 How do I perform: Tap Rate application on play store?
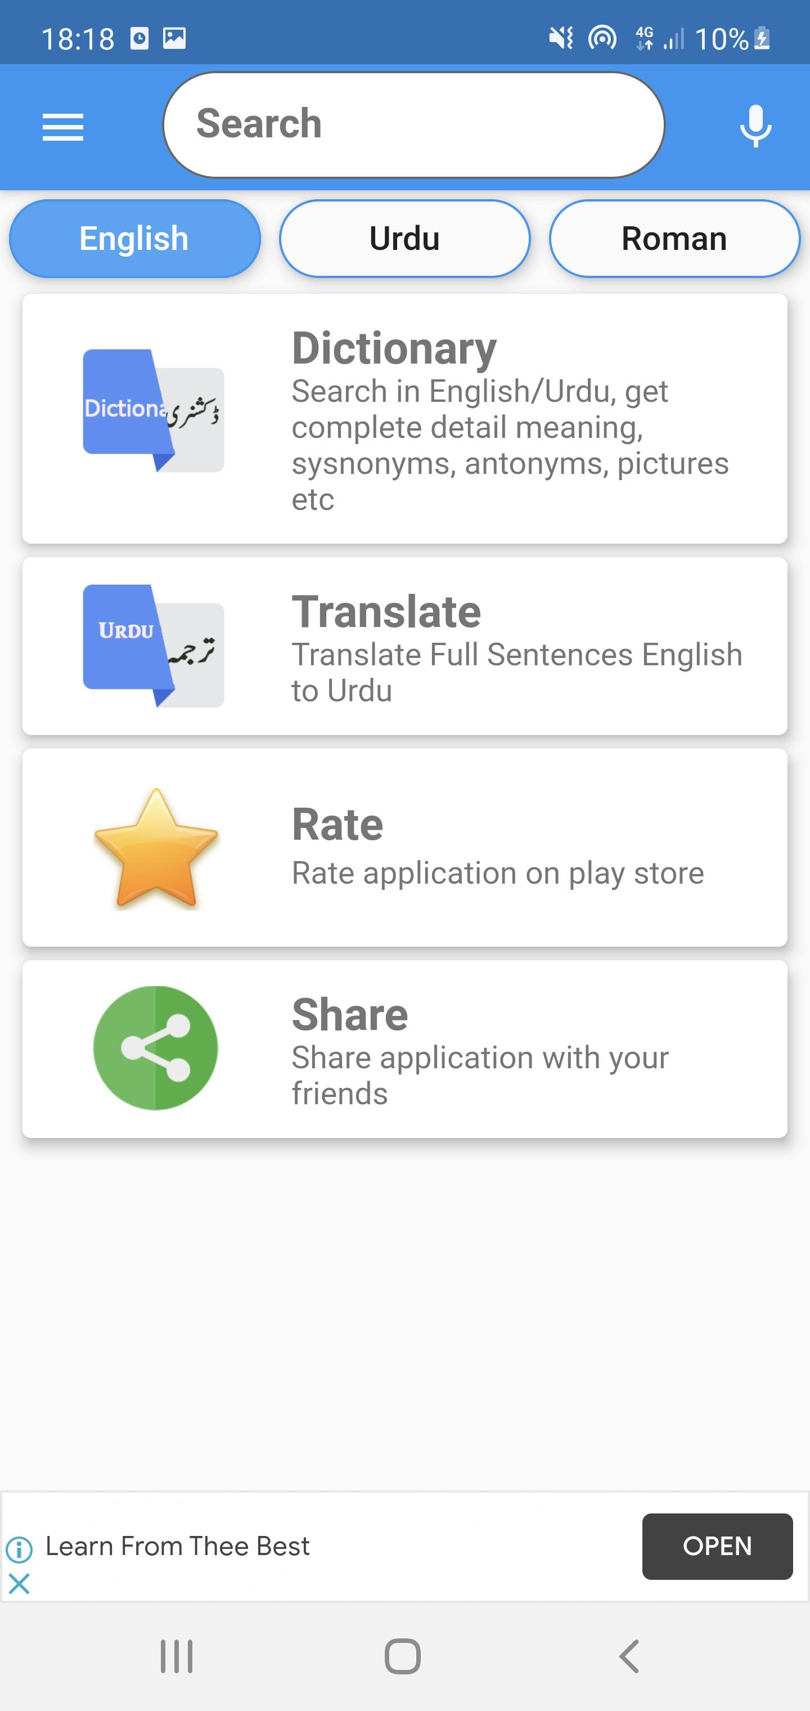coord(498,873)
